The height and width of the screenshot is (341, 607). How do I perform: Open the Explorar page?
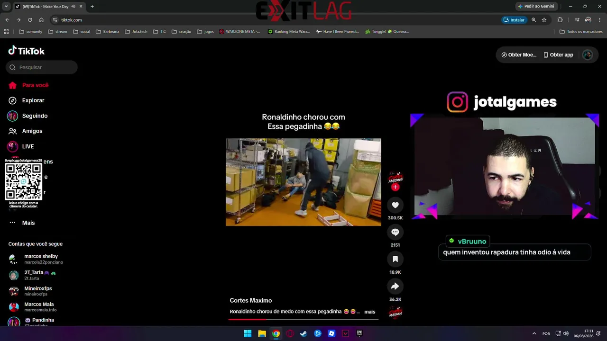click(26, 100)
